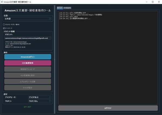Open the ブラウザモード dropdown
Image resolution: width=162 pixels, height=115 pixels.
tap(39, 97)
